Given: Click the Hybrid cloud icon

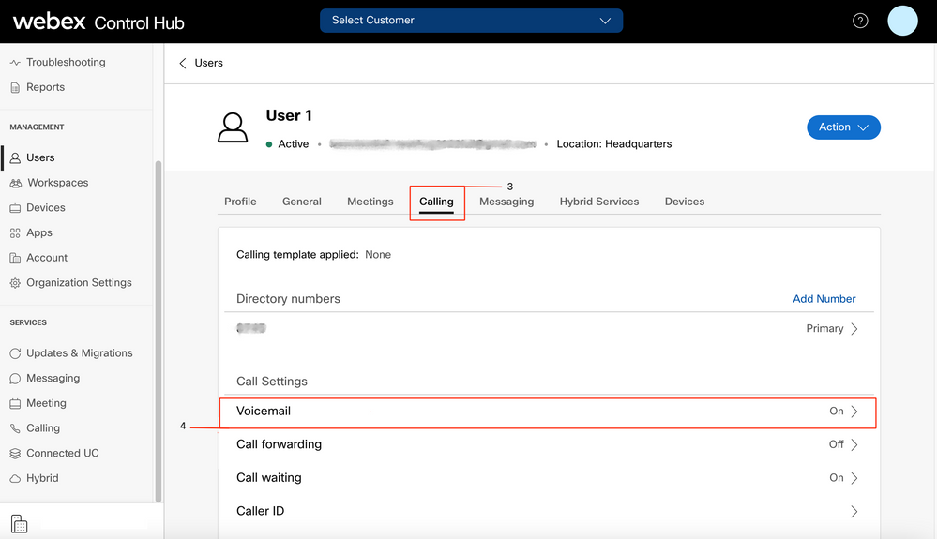Looking at the screenshot, I should (x=15, y=479).
